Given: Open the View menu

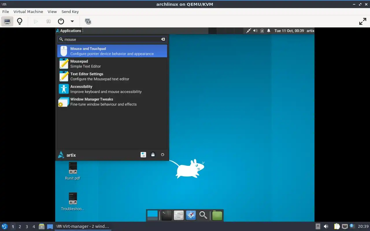Looking at the screenshot, I should (x=52, y=12).
